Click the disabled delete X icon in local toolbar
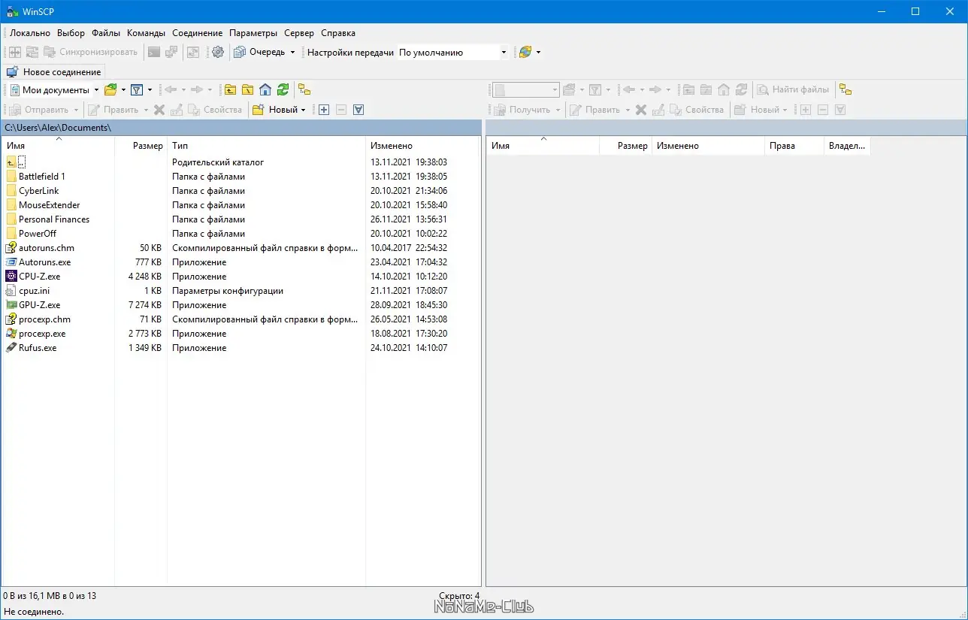 click(159, 110)
